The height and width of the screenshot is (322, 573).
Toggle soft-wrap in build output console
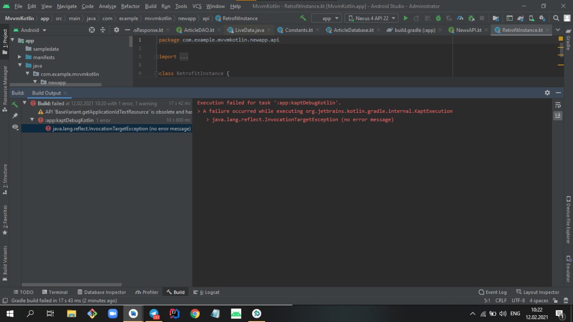[x=558, y=105]
